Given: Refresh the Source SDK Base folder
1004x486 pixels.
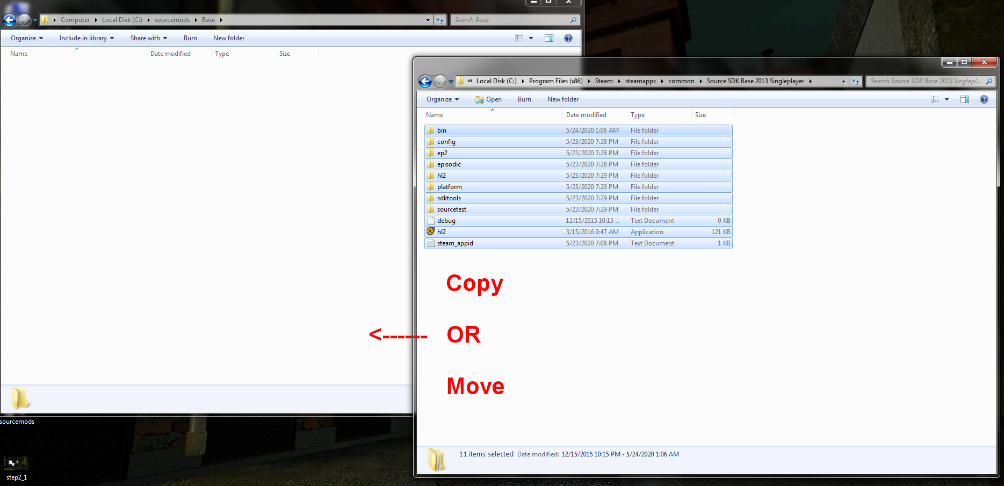Looking at the screenshot, I should click(x=856, y=81).
